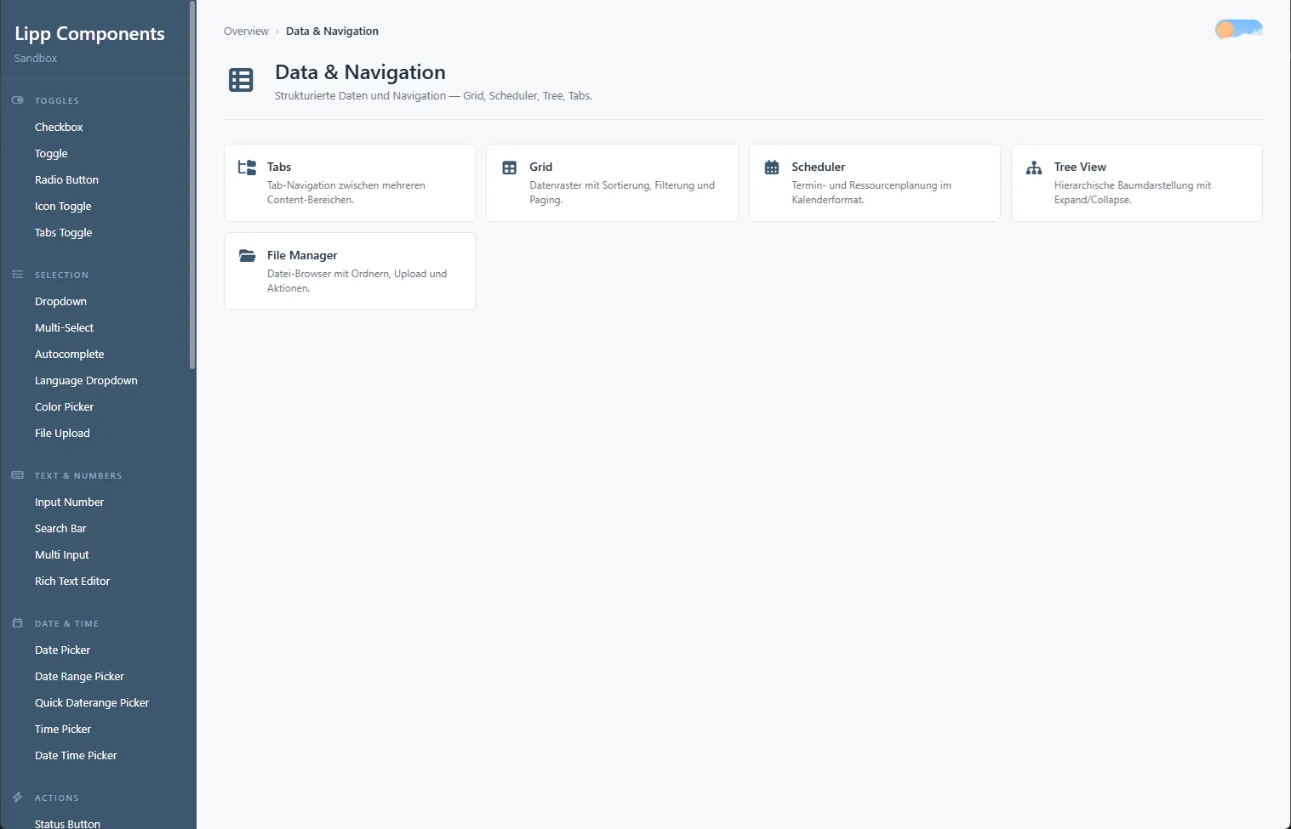Click the Selection section icon in sidebar
The image size is (1291, 829).
pyautogui.click(x=17, y=275)
